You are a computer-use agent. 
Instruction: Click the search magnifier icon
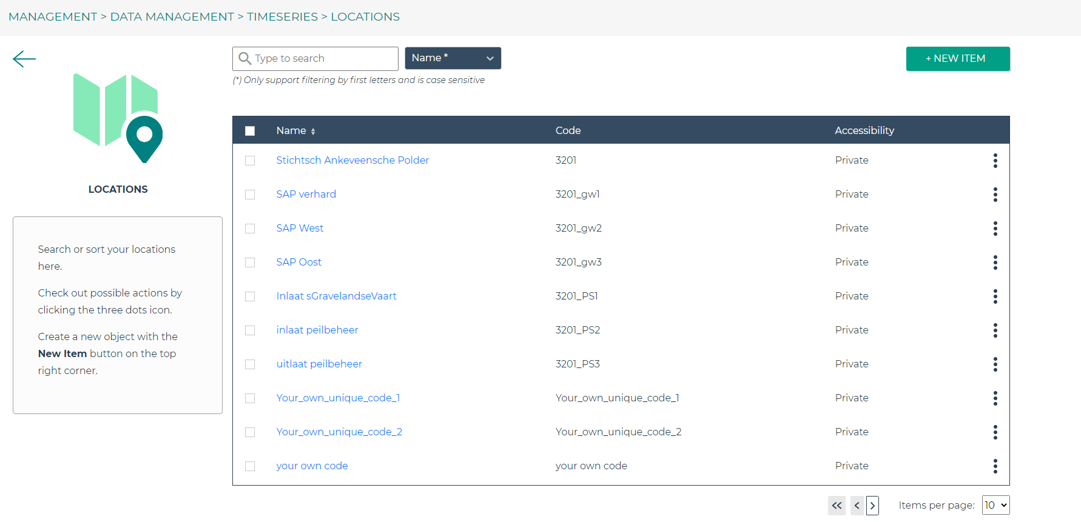coord(245,58)
